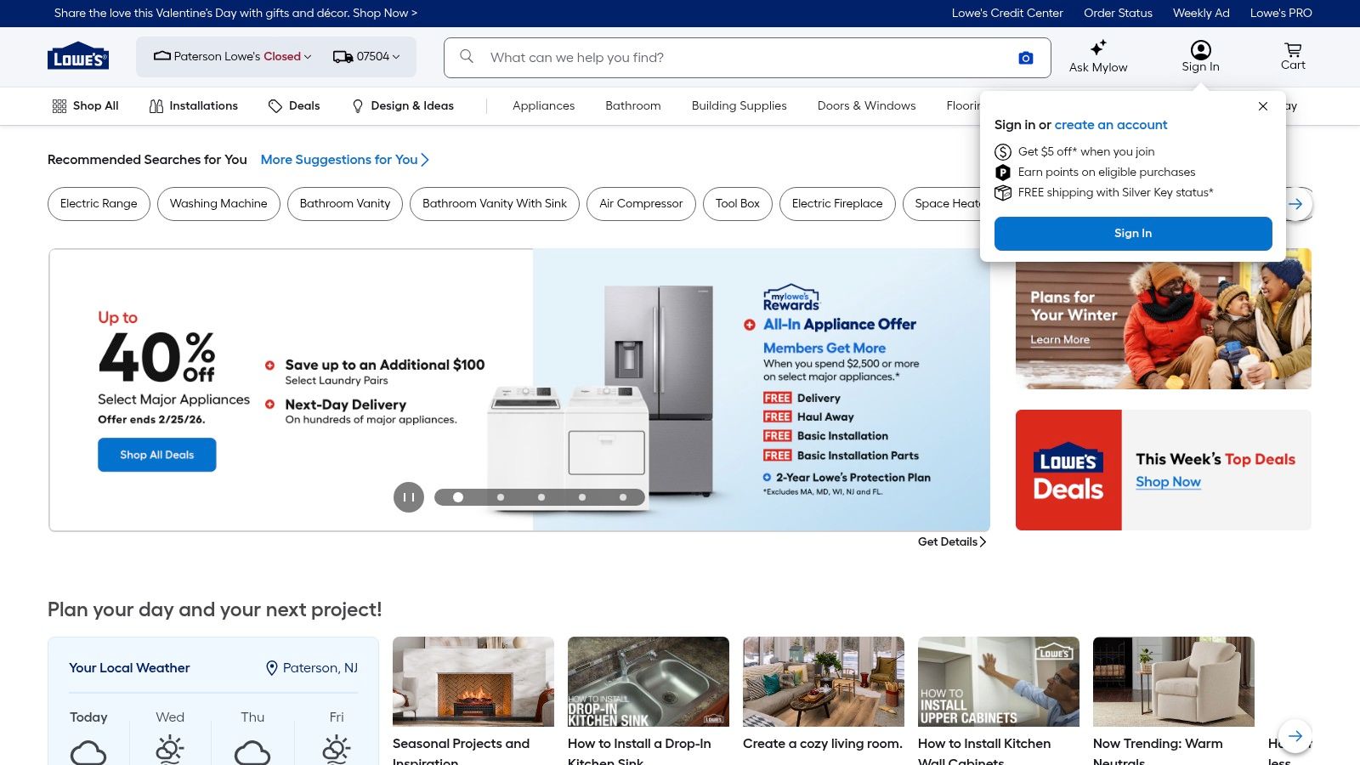Choose the Tool Box search chip
The height and width of the screenshot is (765, 1360).
pyautogui.click(x=738, y=204)
